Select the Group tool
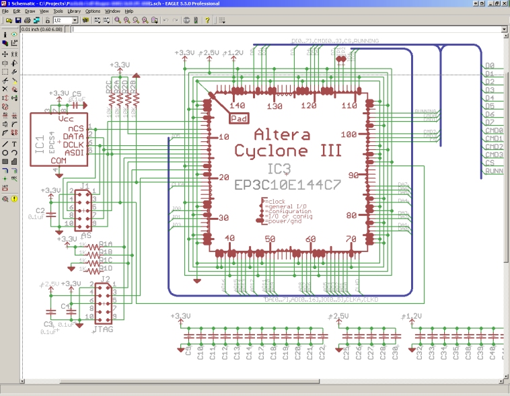Viewport: 510px width, 396px height. point(5,71)
